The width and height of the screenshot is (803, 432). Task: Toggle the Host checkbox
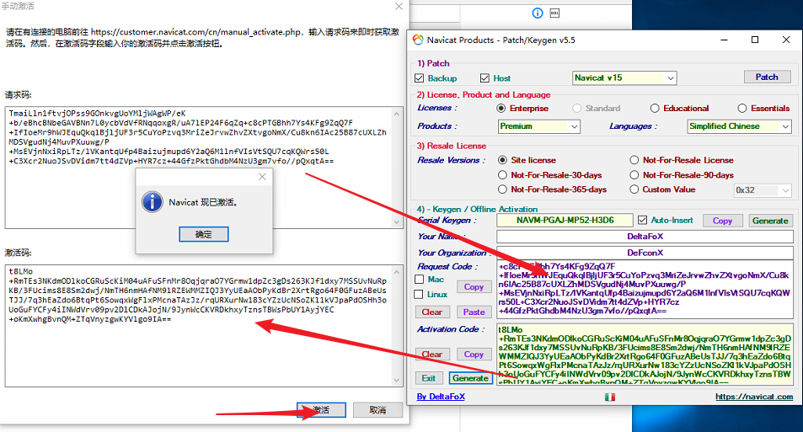[484, 77]
